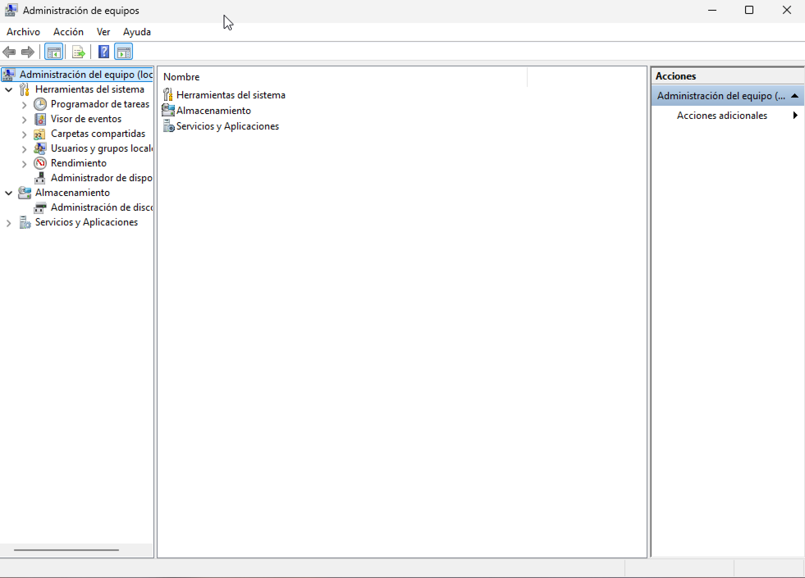Viewport: 805px width, 578px height.
Task: Select Servicios y Aplicaciones text in Nombre list
Action: tap(228, 126)
